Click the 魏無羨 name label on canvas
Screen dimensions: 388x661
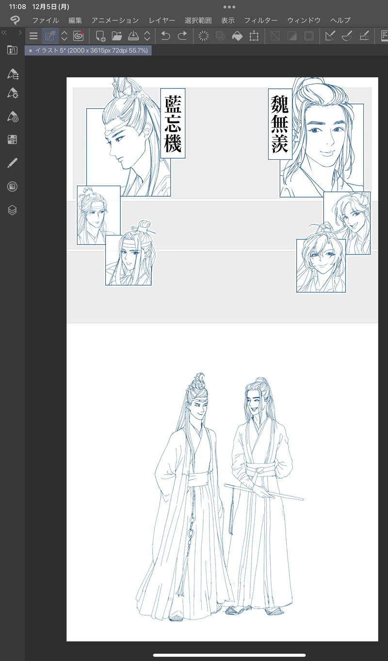280,124
